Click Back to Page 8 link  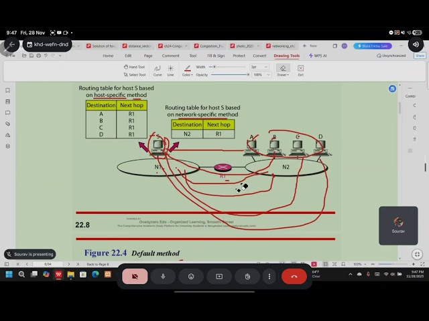97,264
